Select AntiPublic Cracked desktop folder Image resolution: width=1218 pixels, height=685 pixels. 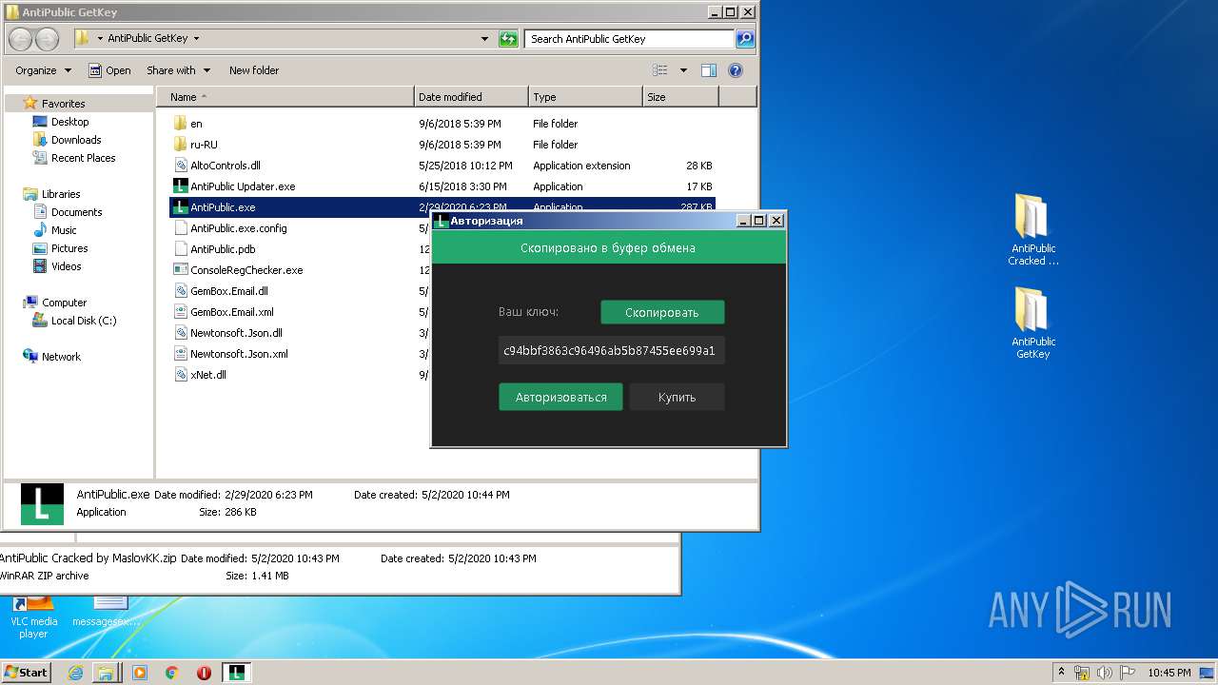click(x=1033, y=229)
